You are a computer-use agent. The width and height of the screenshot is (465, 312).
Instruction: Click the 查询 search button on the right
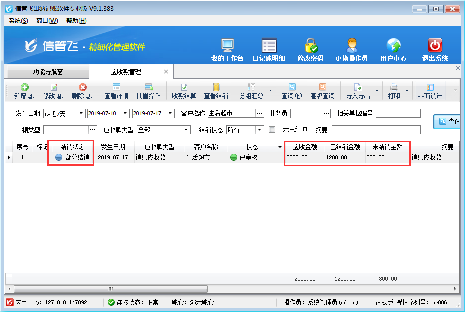click(448, 121)
